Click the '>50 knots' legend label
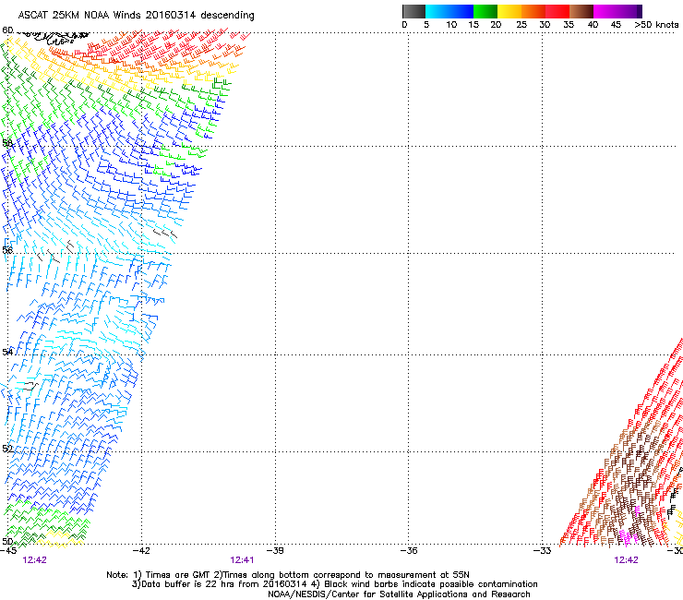 click(x=656, y=25)
